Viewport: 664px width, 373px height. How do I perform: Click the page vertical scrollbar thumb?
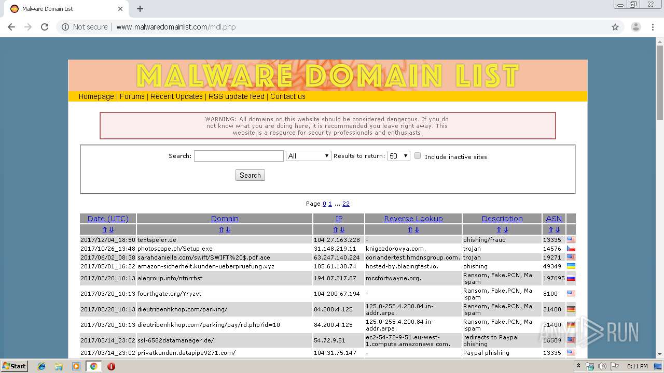click(660, 82)
